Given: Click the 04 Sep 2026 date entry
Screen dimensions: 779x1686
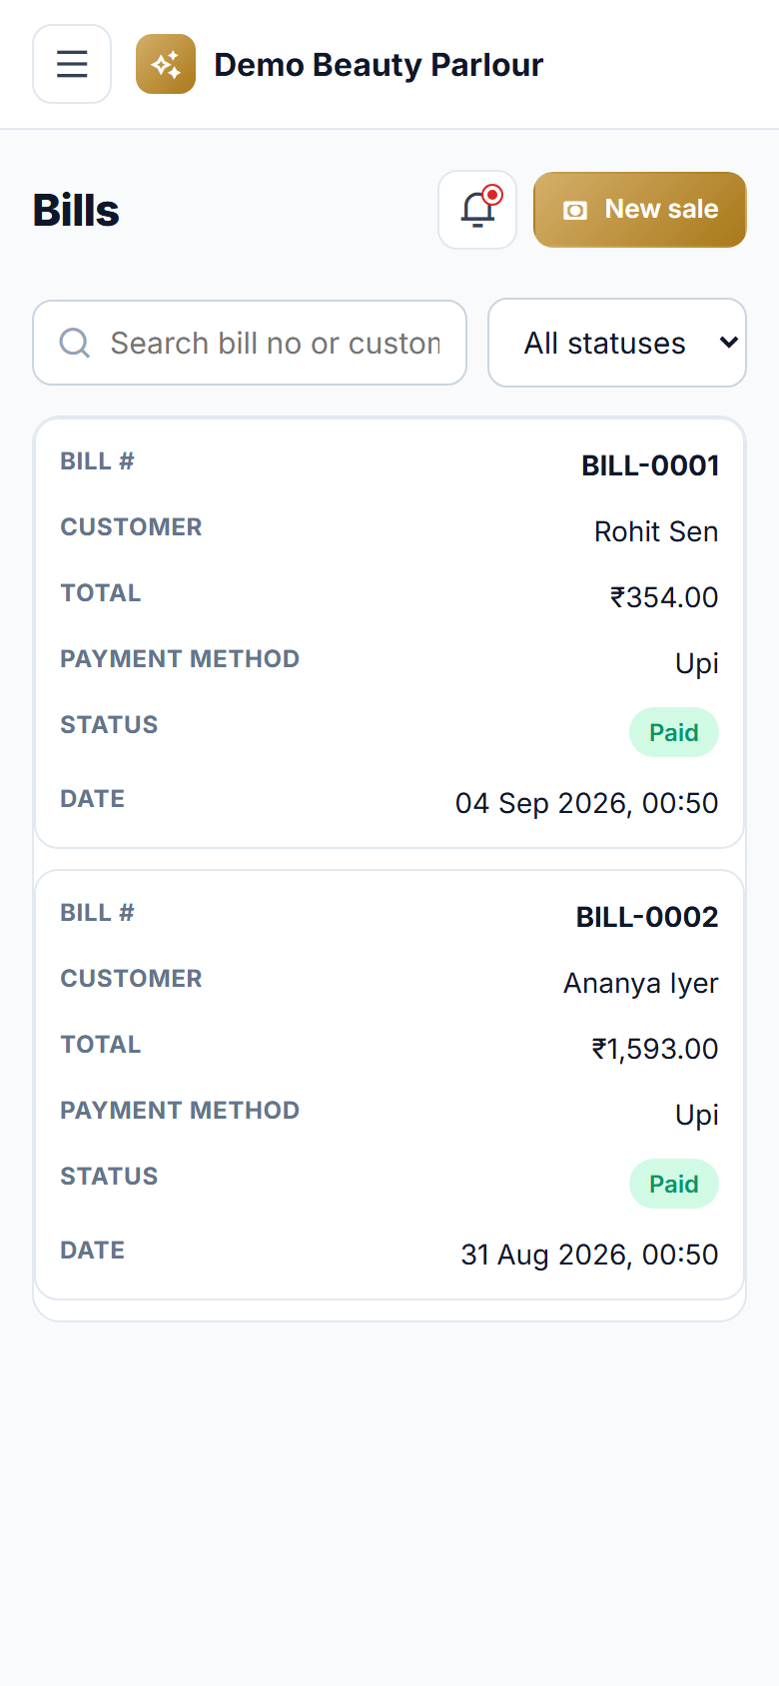Looking at the screenshot, I should click(x=587, y=803).
